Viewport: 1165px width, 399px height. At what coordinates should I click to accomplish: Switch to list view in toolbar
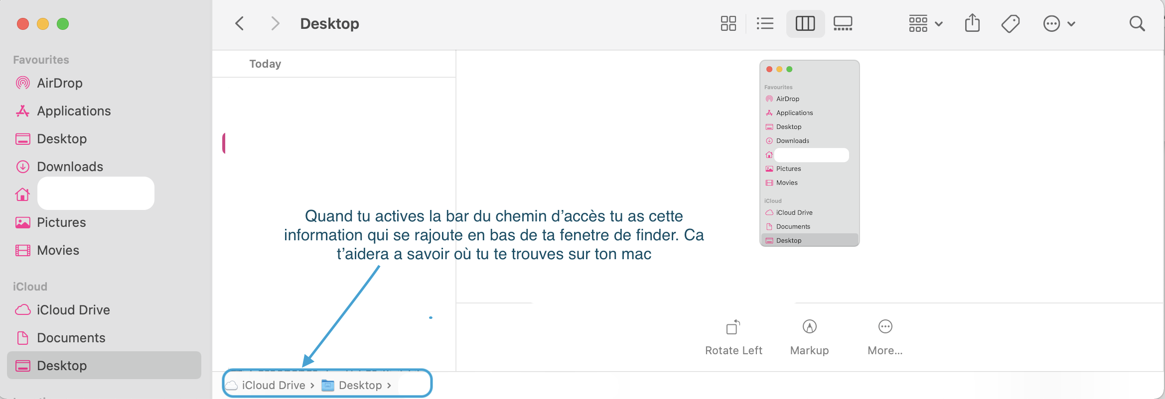pyautogui.click(x=765, y=23)
